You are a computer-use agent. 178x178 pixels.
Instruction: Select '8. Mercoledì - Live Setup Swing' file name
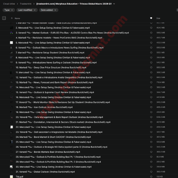click(53, 58)
